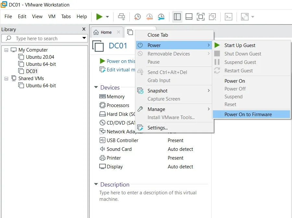Open the Snapshot submenu in context menu

pyautogui.click(x=174, y=91)
